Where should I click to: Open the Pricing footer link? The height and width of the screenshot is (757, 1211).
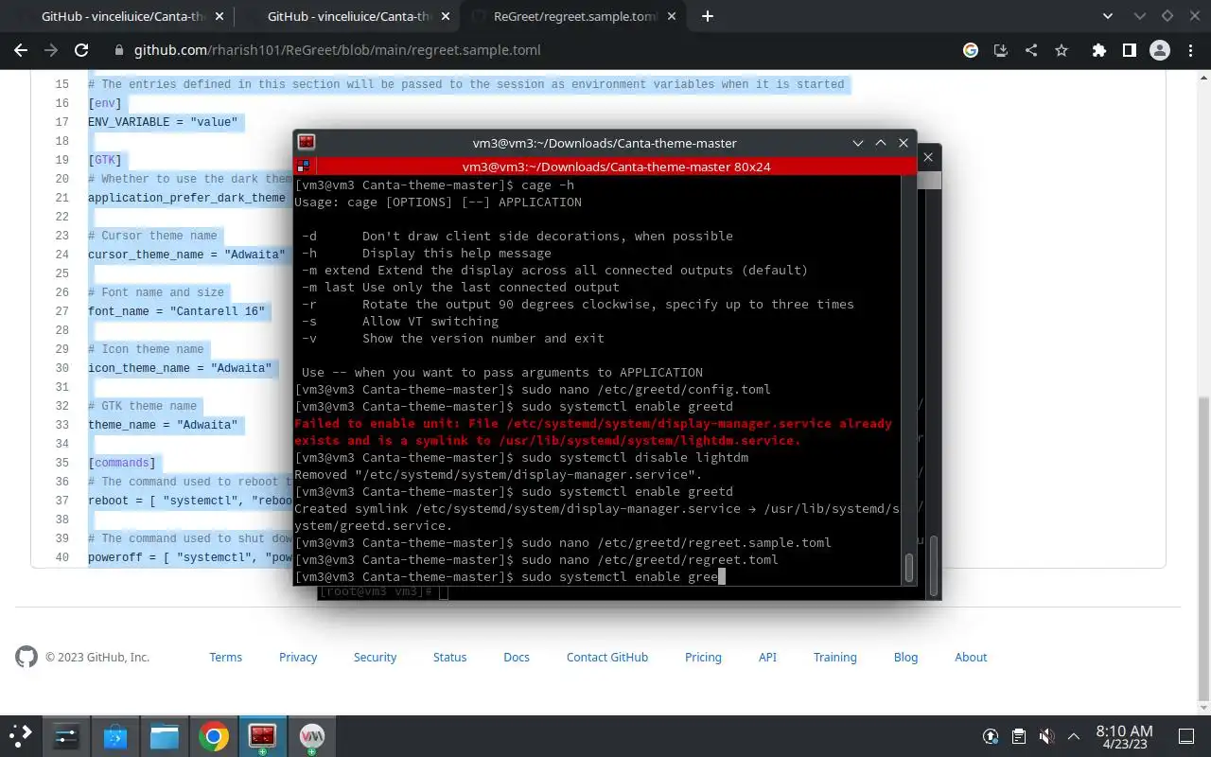pos(703,657)
